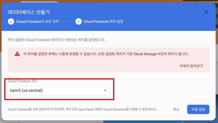Click the completed checkmark step icon

[11, 22]
